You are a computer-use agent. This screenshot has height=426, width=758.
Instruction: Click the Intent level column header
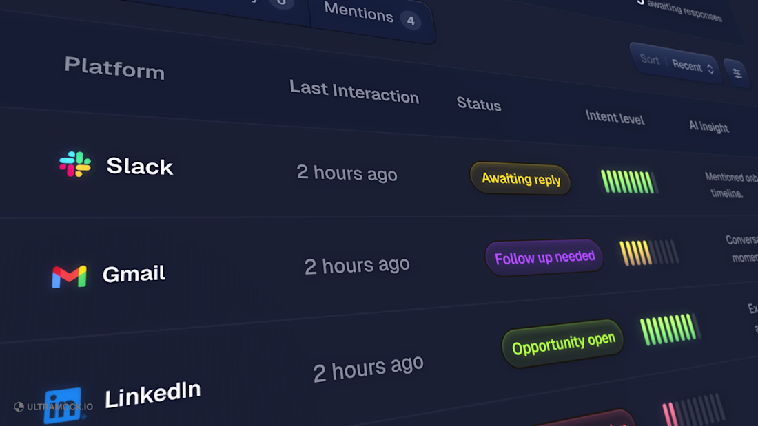tap(615, 117)
